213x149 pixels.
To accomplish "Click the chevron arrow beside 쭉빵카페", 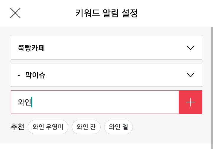I will point(191,48).
